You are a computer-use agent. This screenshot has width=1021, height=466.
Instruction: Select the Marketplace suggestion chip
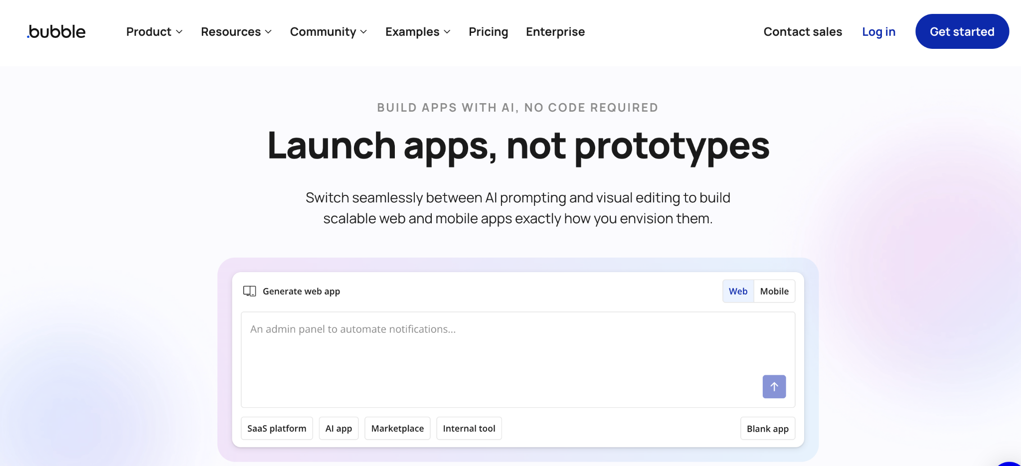tap(397, 428)
